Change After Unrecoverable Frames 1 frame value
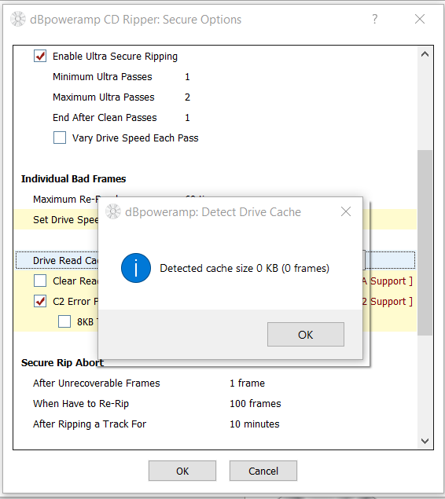Image resolution: width=445 pixels, height=499 pixels. pos(248,383)
